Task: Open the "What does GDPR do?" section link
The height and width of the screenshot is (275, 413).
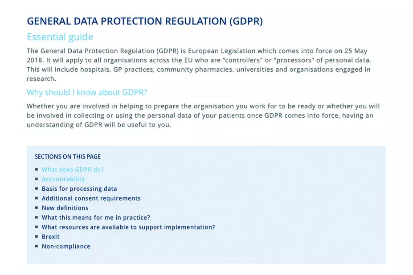Action: point(73,169)
